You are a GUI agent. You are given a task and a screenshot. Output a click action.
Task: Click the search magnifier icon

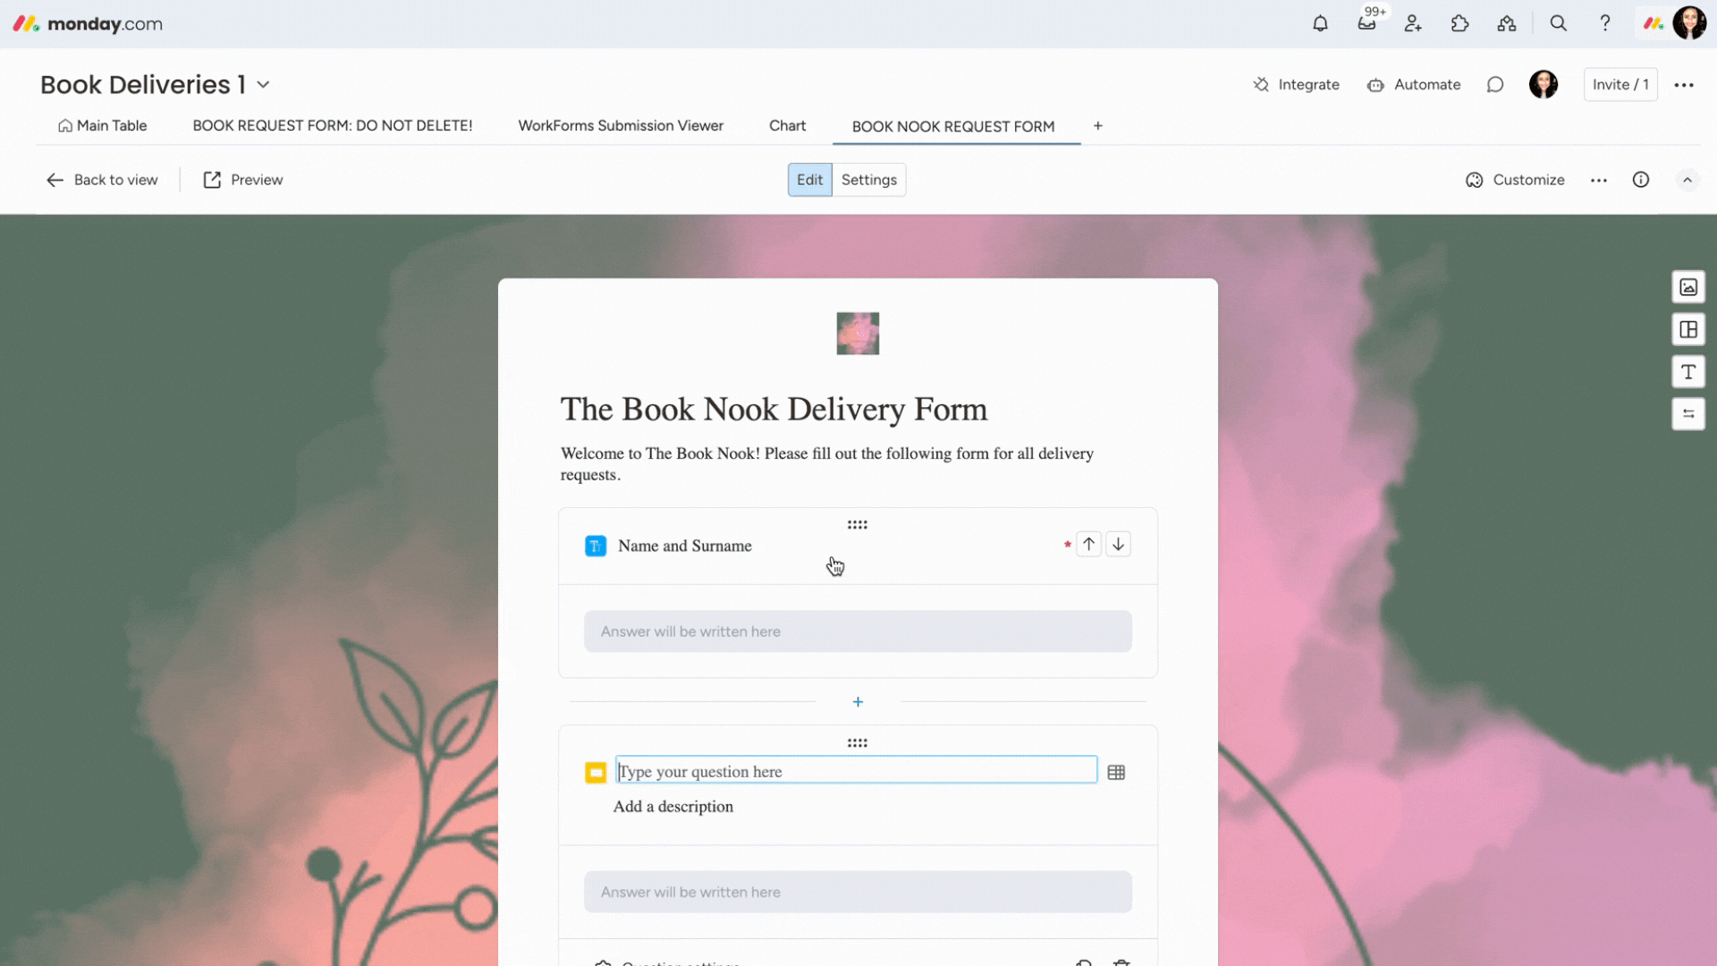pos(1558,23)
